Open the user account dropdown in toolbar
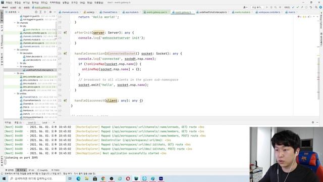Viewport: 323px width, 182px height. (x=245, y=7)
